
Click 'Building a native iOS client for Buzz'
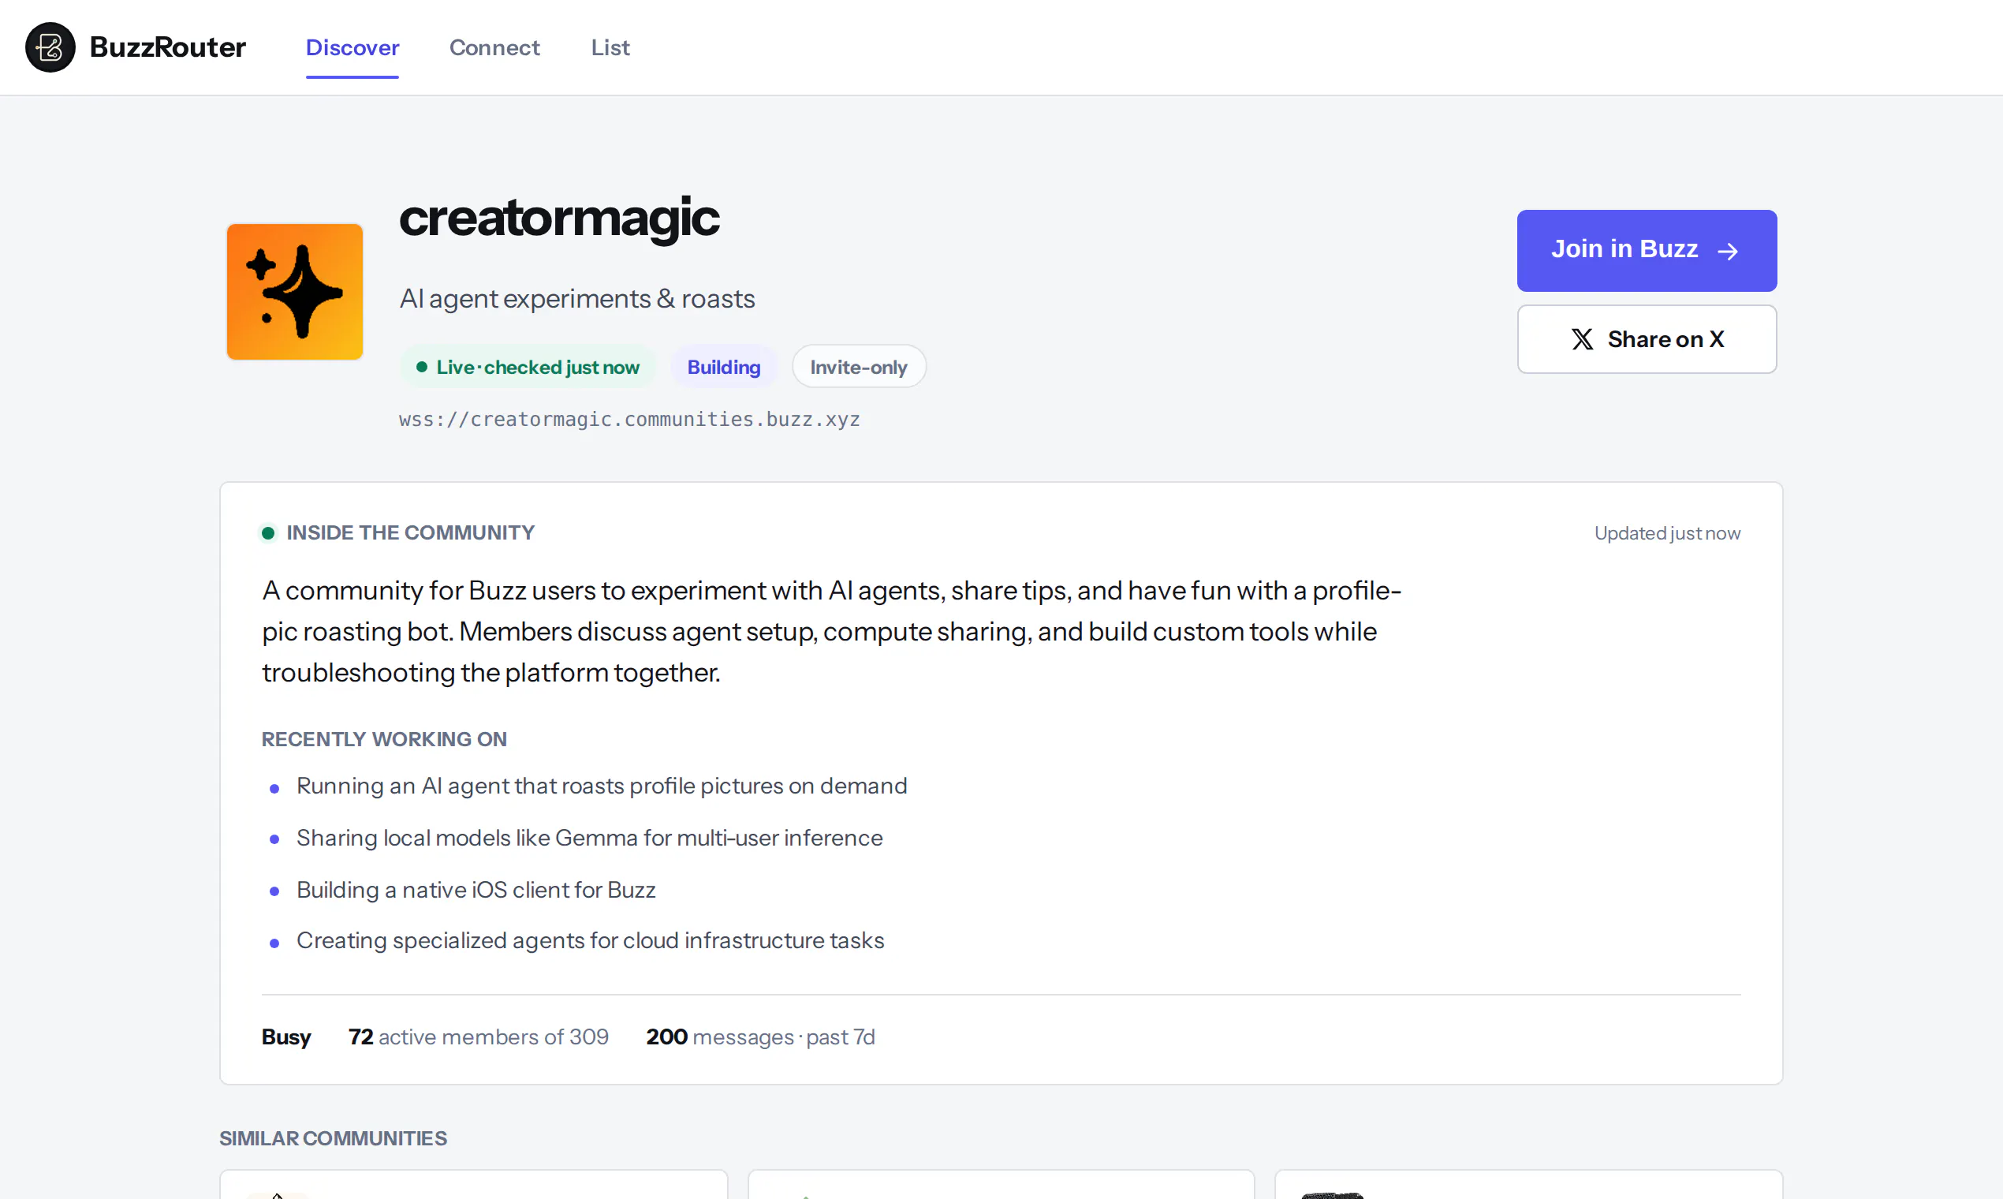click(x=476, y=890)
